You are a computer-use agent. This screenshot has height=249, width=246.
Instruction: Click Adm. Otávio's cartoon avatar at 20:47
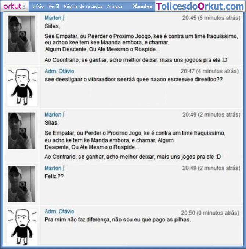pos(22,87)
